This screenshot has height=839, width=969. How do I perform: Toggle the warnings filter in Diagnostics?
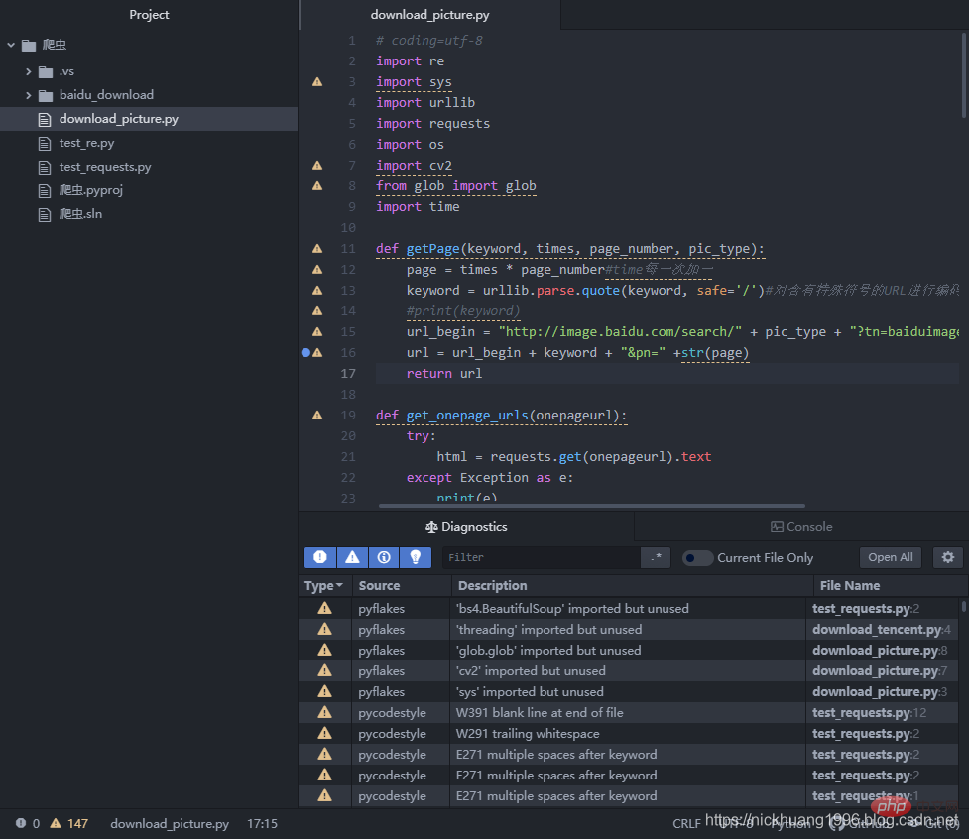pos(352,557)
